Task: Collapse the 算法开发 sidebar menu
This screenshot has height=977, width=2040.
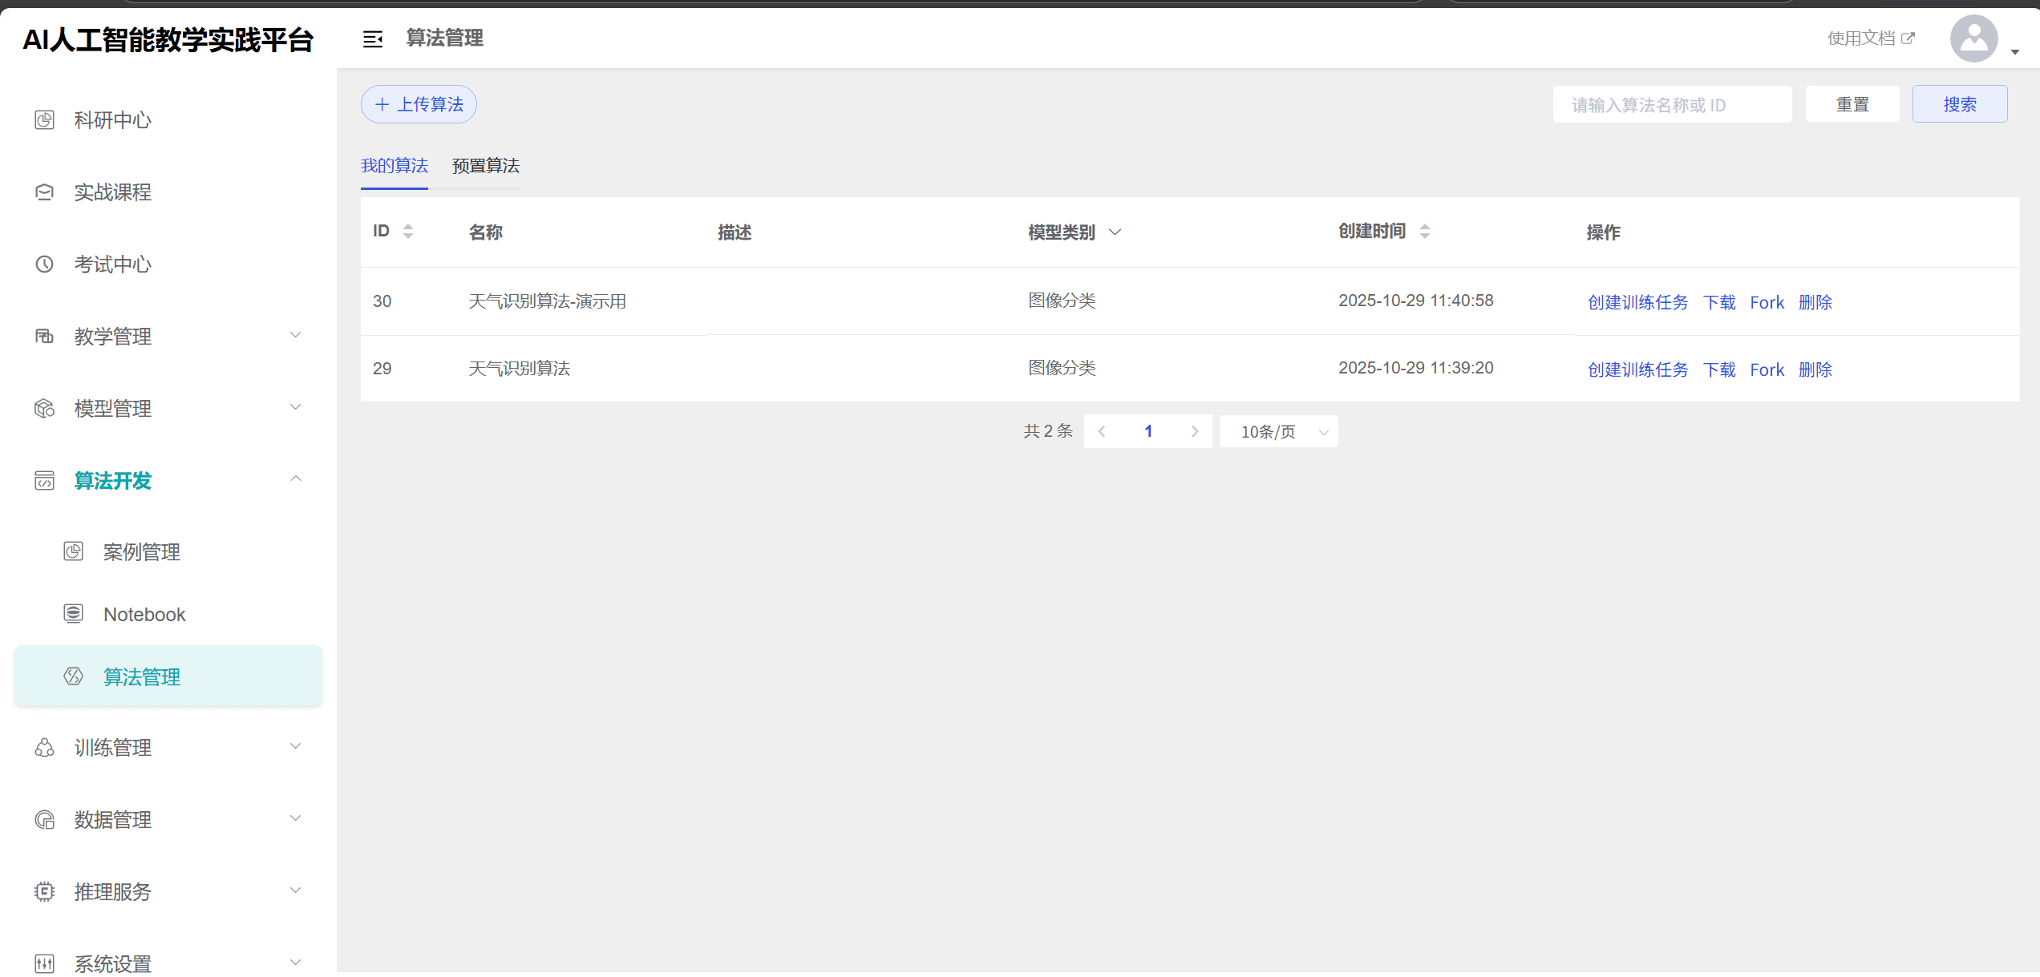Action: pyautogui.click(x=295, y=479)
